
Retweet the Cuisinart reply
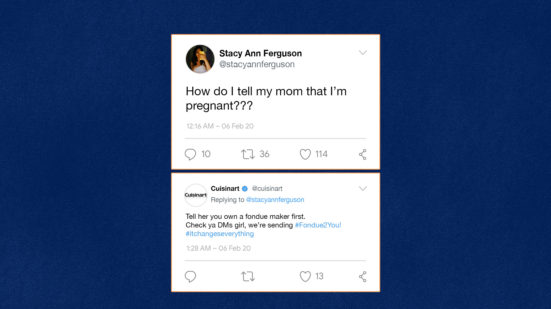click(x=248, y=276)
